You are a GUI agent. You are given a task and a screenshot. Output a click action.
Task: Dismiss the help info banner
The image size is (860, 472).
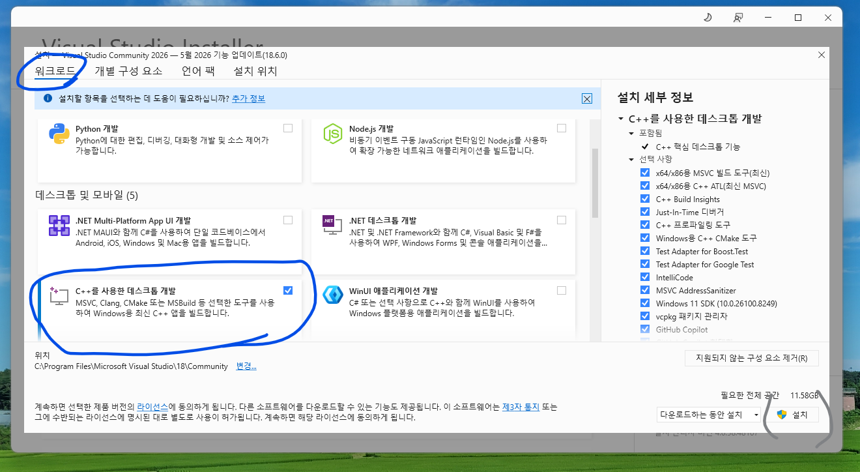click(587, 98)
